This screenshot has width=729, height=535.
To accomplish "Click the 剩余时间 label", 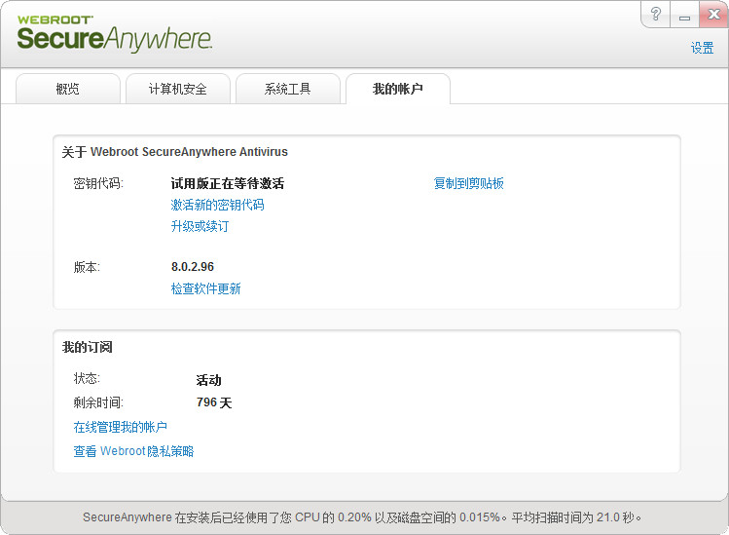I will pyautogui.click(x=98, y=402).
